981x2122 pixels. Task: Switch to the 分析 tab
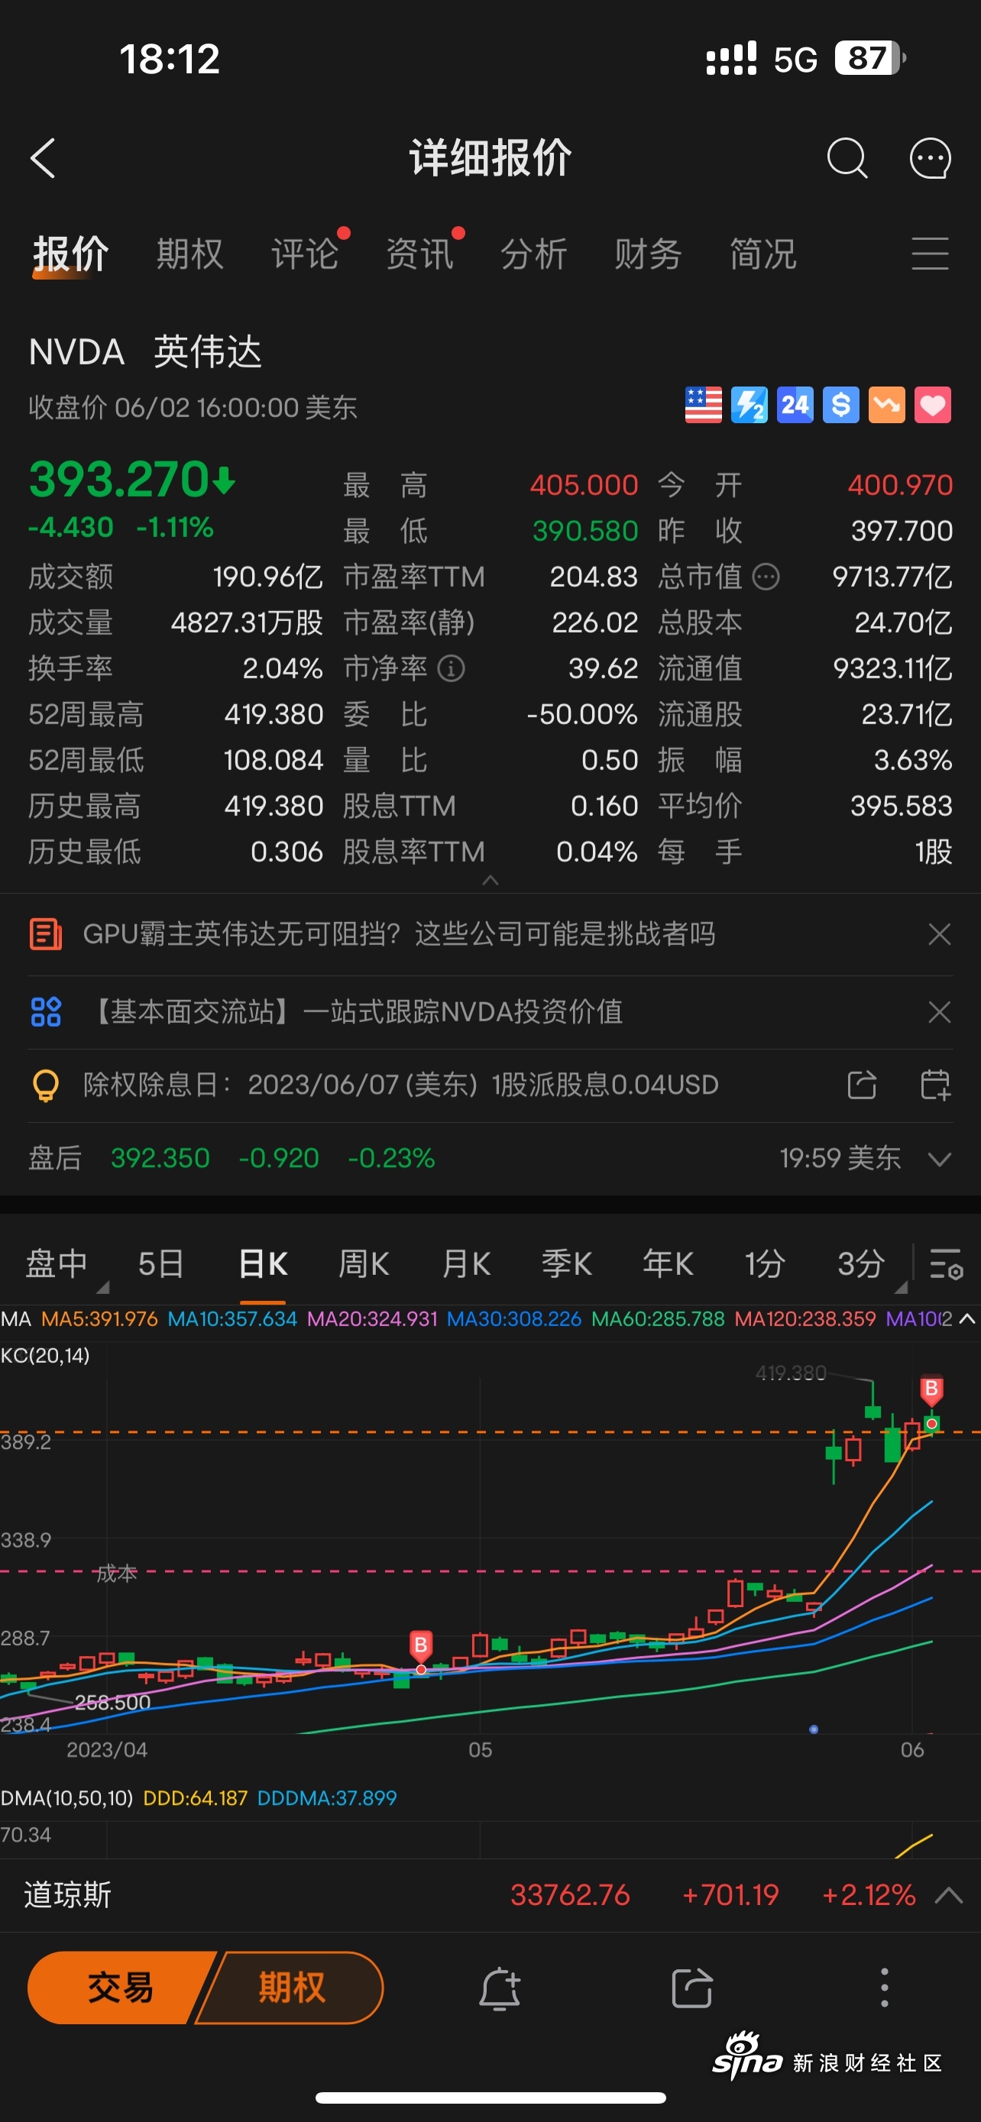coord(534,254)
